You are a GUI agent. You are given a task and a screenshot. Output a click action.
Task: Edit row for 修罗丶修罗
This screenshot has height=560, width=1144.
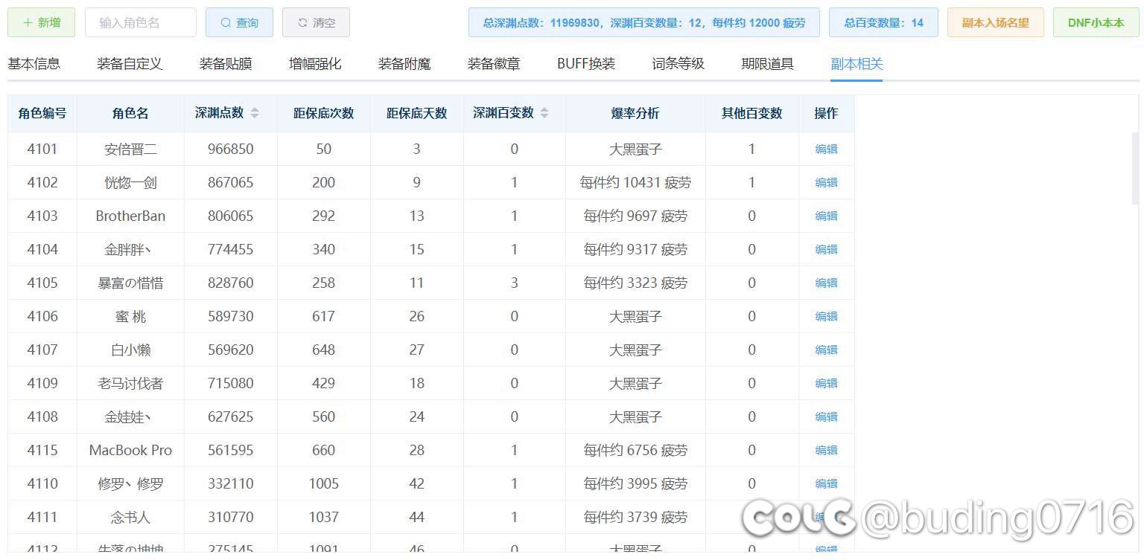pyautogui.click(x=826, y=483)
